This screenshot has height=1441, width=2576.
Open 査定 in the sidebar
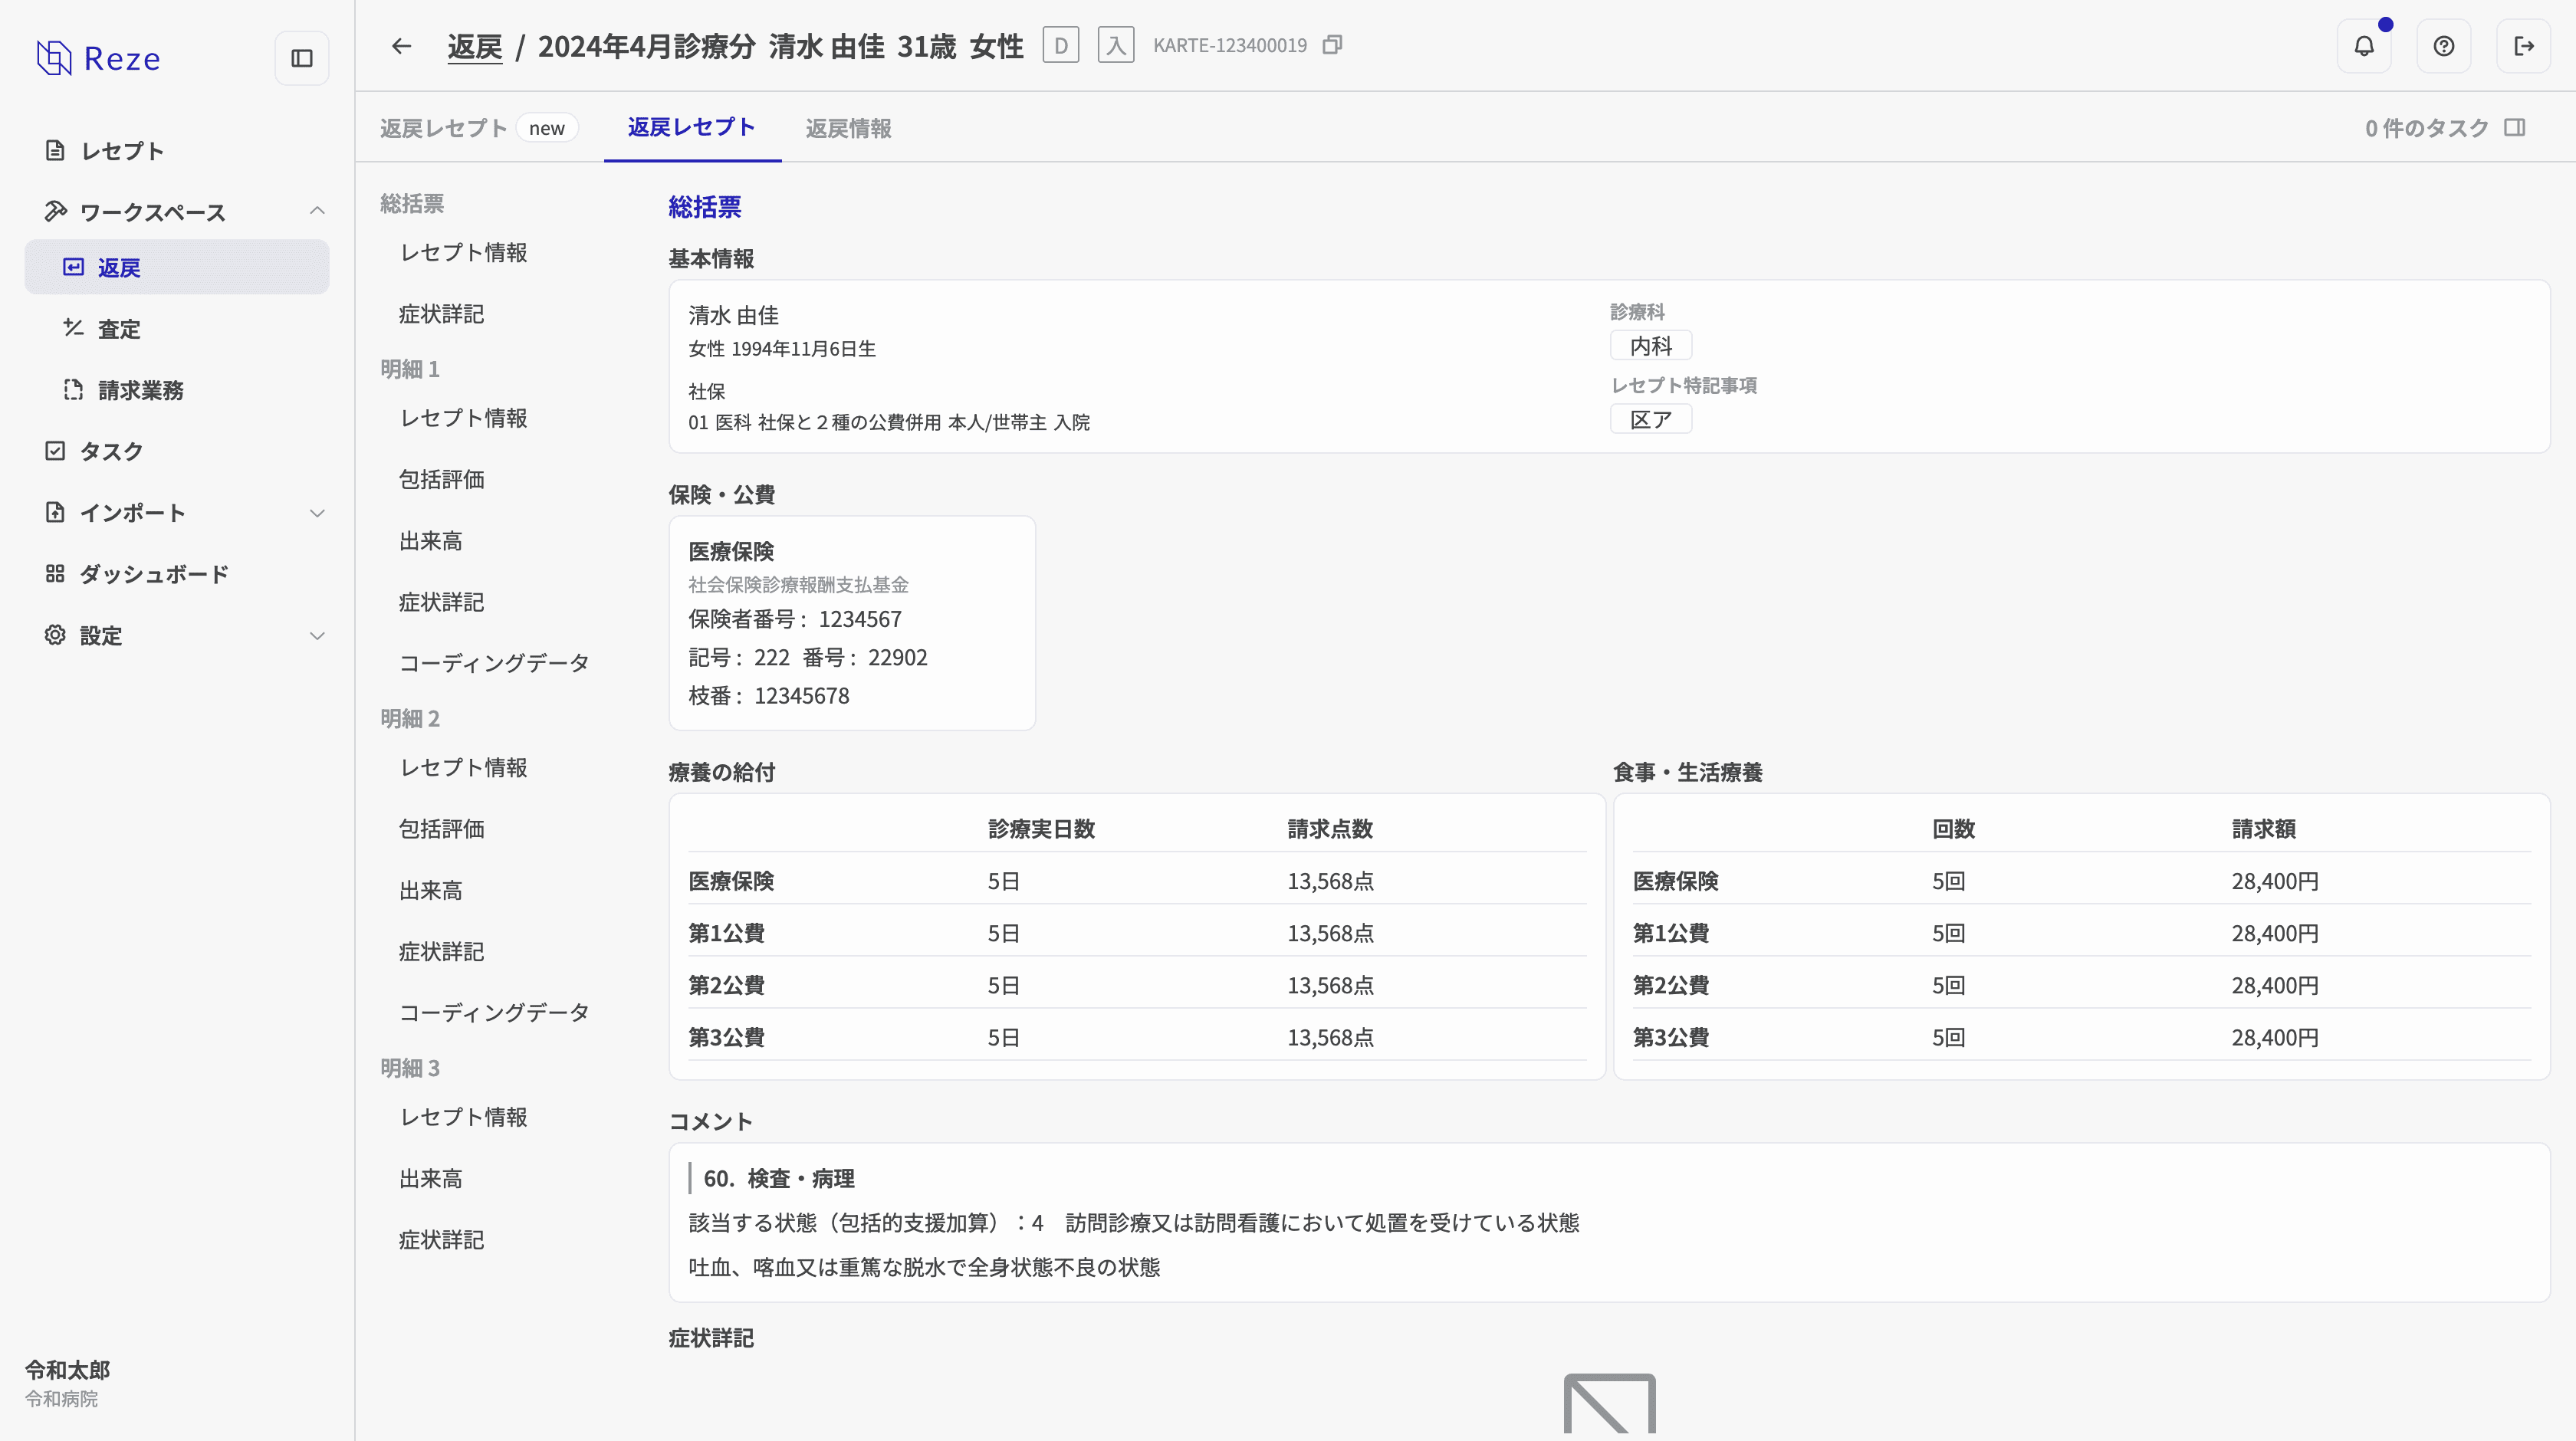(x=177, y=329)
